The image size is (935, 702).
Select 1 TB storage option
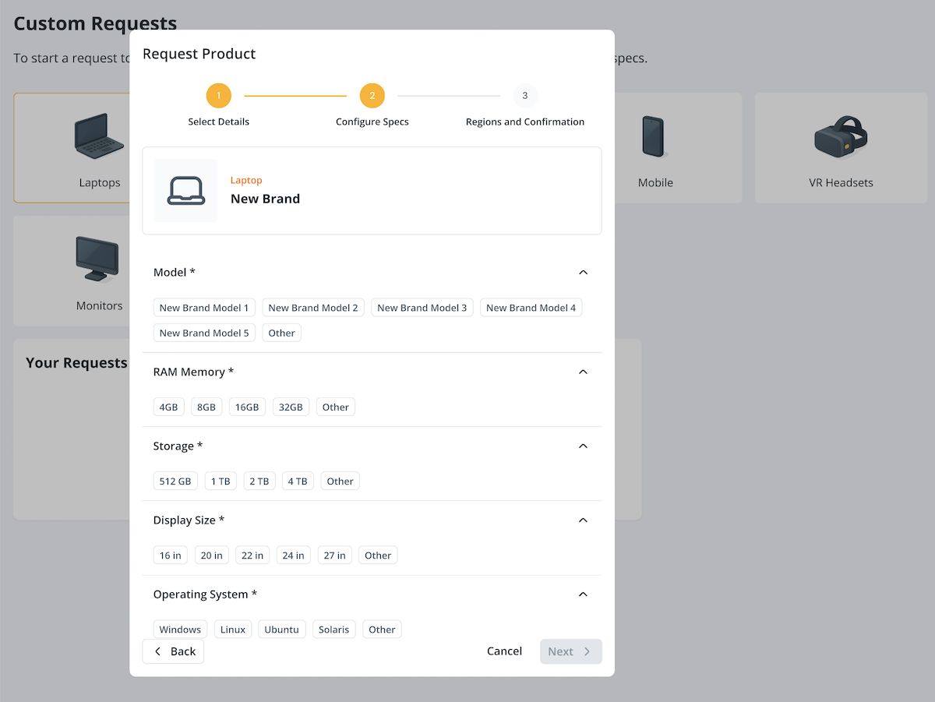[x=221, y=482]
